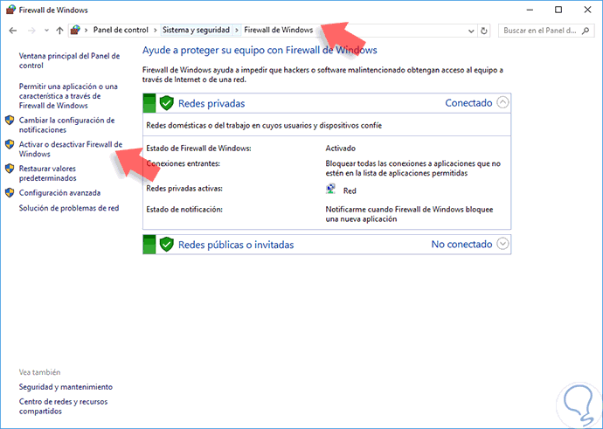The width and height of the screenshot is (603, 429).
Task: Click shield icon beside 'Restaurar valores'
Action: [x=10, y=169]
